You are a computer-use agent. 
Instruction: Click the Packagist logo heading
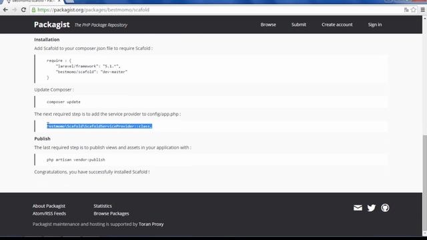click(52, 25)
